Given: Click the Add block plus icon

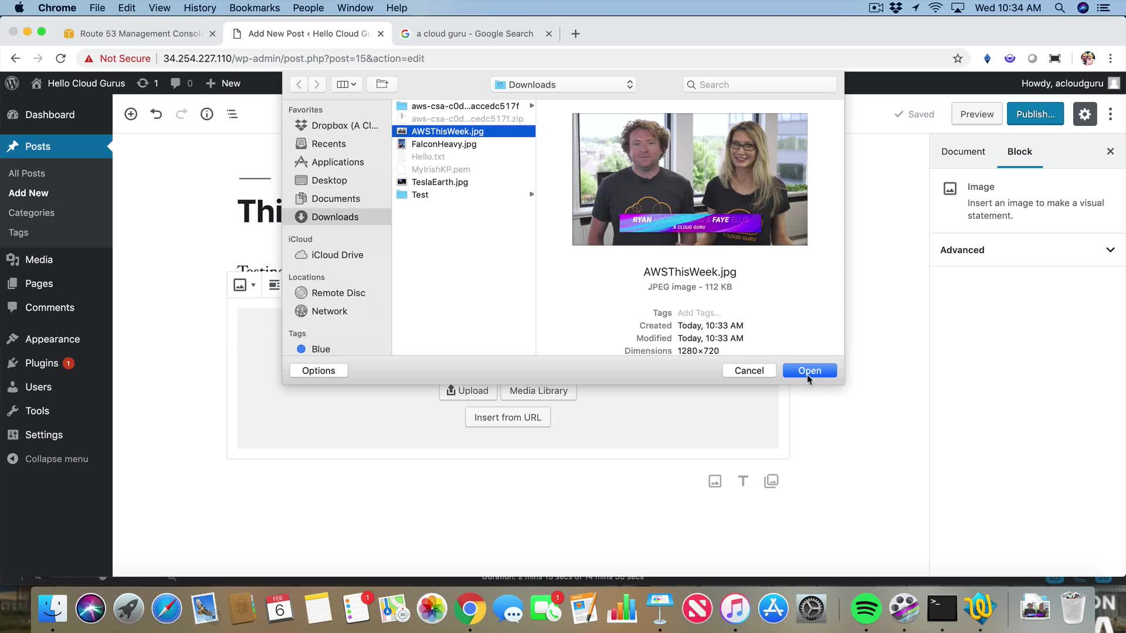Looking at the screenshot, I should [131, 114].
